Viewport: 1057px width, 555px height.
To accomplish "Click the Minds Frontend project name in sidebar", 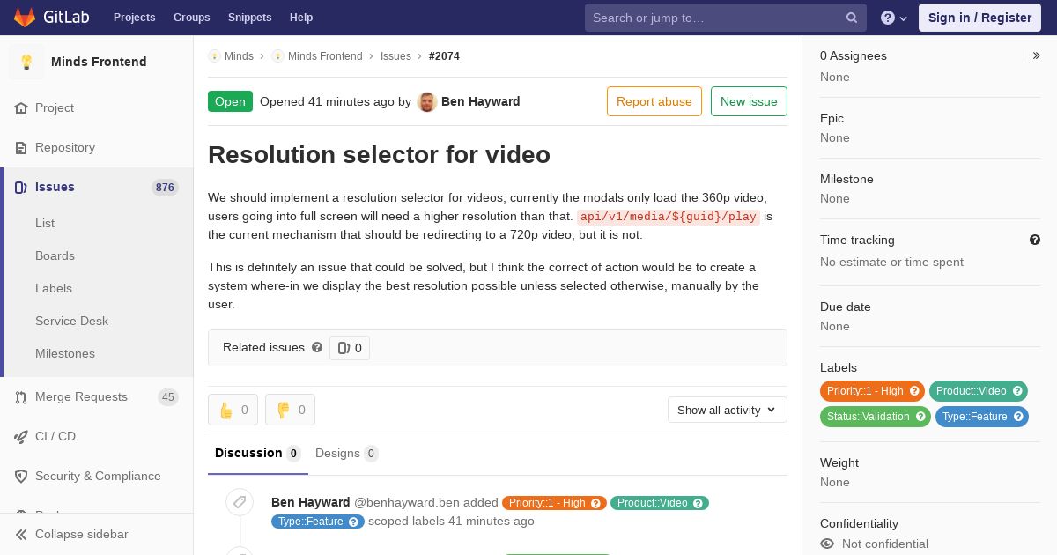I will click(x=99, y=62).
